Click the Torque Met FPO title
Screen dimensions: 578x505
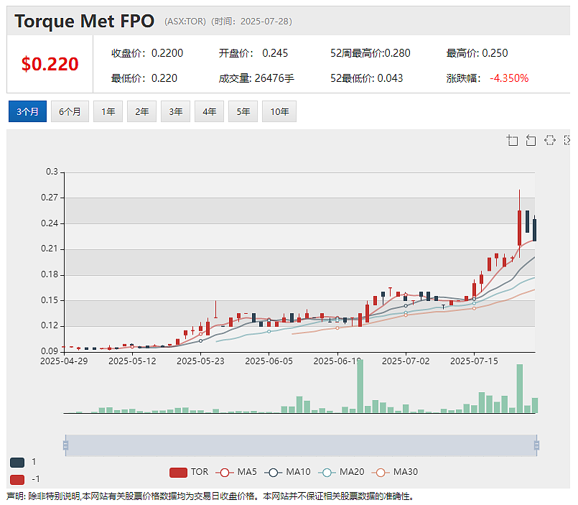(85, 22)
